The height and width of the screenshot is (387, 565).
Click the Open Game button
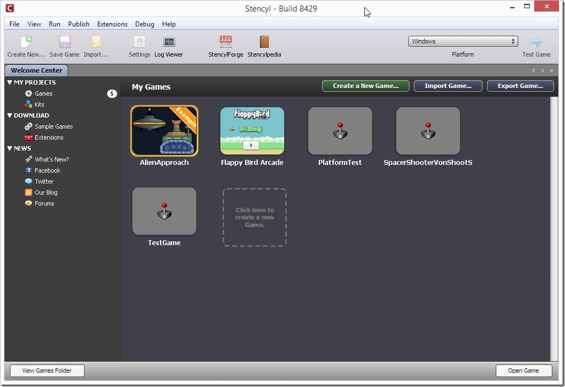coord(524,371)
